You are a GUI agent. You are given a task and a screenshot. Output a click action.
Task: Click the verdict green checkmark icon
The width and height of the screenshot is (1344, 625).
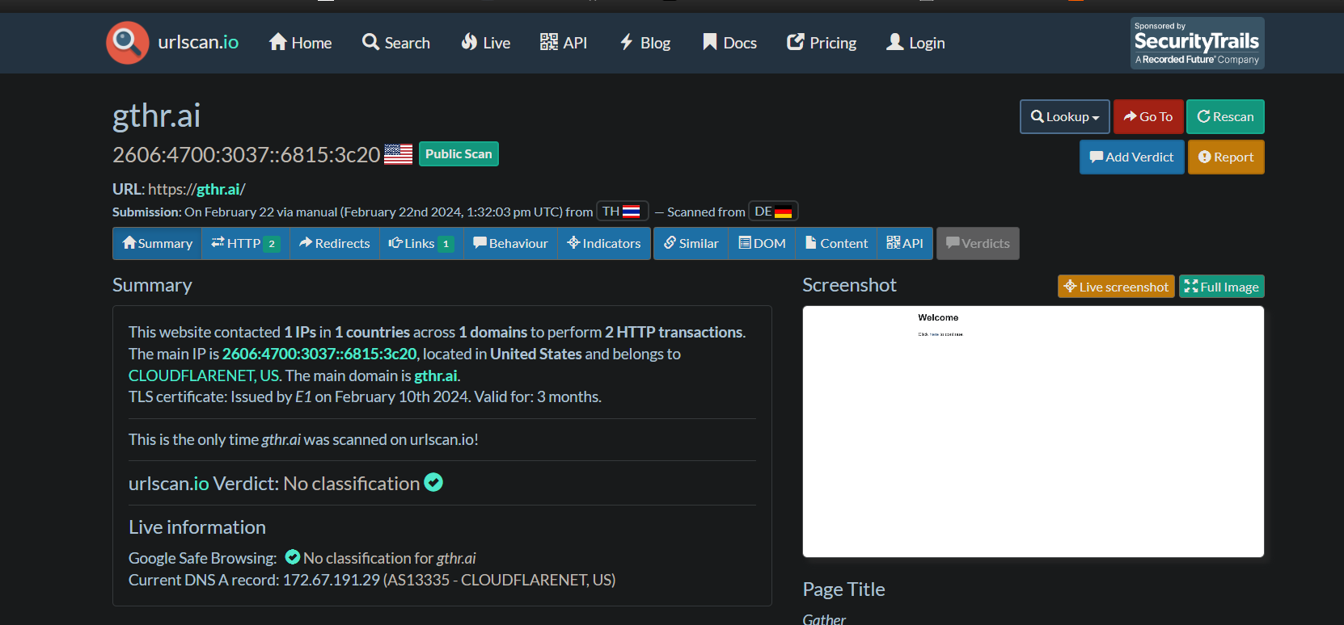(433, 483)
